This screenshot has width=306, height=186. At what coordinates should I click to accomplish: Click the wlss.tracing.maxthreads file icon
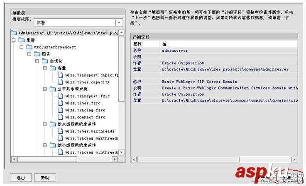(61, 138)
